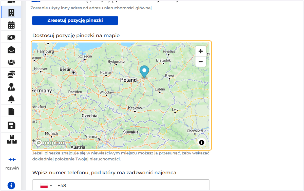Viewport: 304px width, 191px height.
Task: Zoom out the map with minus button
Action: tap(201, 62)
